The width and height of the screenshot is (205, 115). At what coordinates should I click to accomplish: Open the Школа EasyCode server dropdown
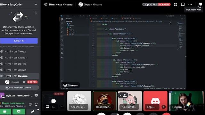point(36,4)
